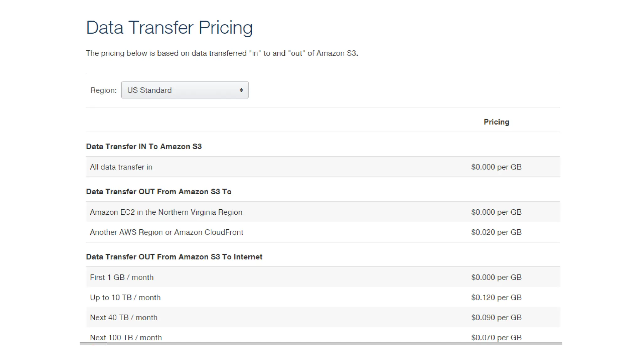Click the $0.090 per GB price
This screenshot has height=361, width=642.
click(x=496, y=317)
